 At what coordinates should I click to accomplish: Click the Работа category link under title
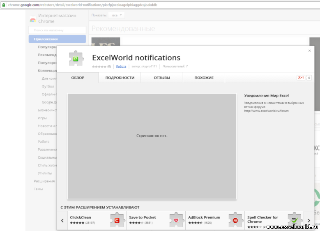click(x=121, y=66)
